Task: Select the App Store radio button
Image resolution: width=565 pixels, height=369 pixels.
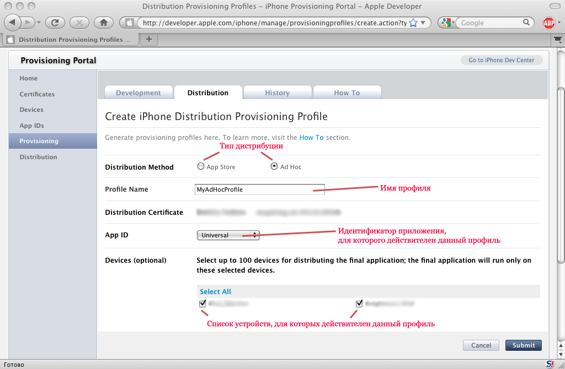Action: 201,166
